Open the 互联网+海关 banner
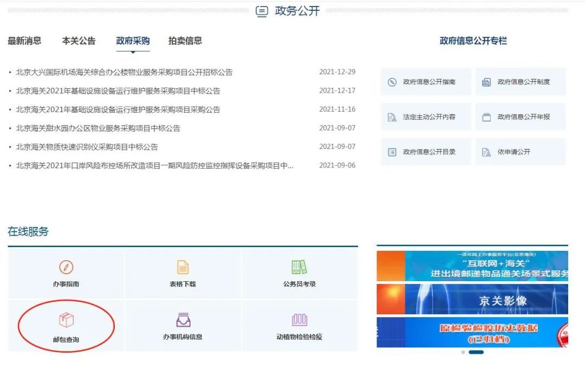This screenshot has height=376, width=585. 472,266
